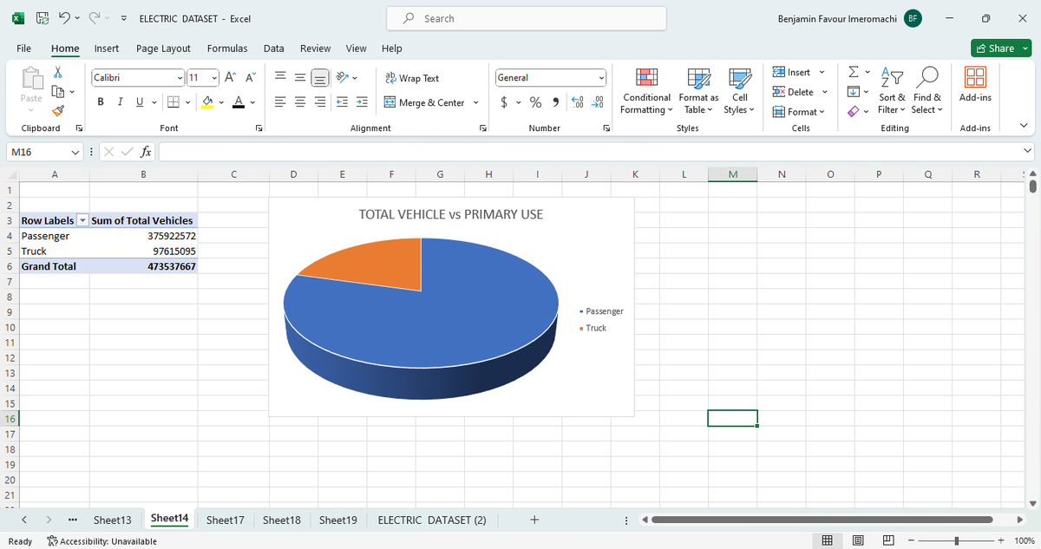The height and width of the screenshot is (549, 1041).
Task: Toggle Wrap Text
Action: tap(412, 78)
